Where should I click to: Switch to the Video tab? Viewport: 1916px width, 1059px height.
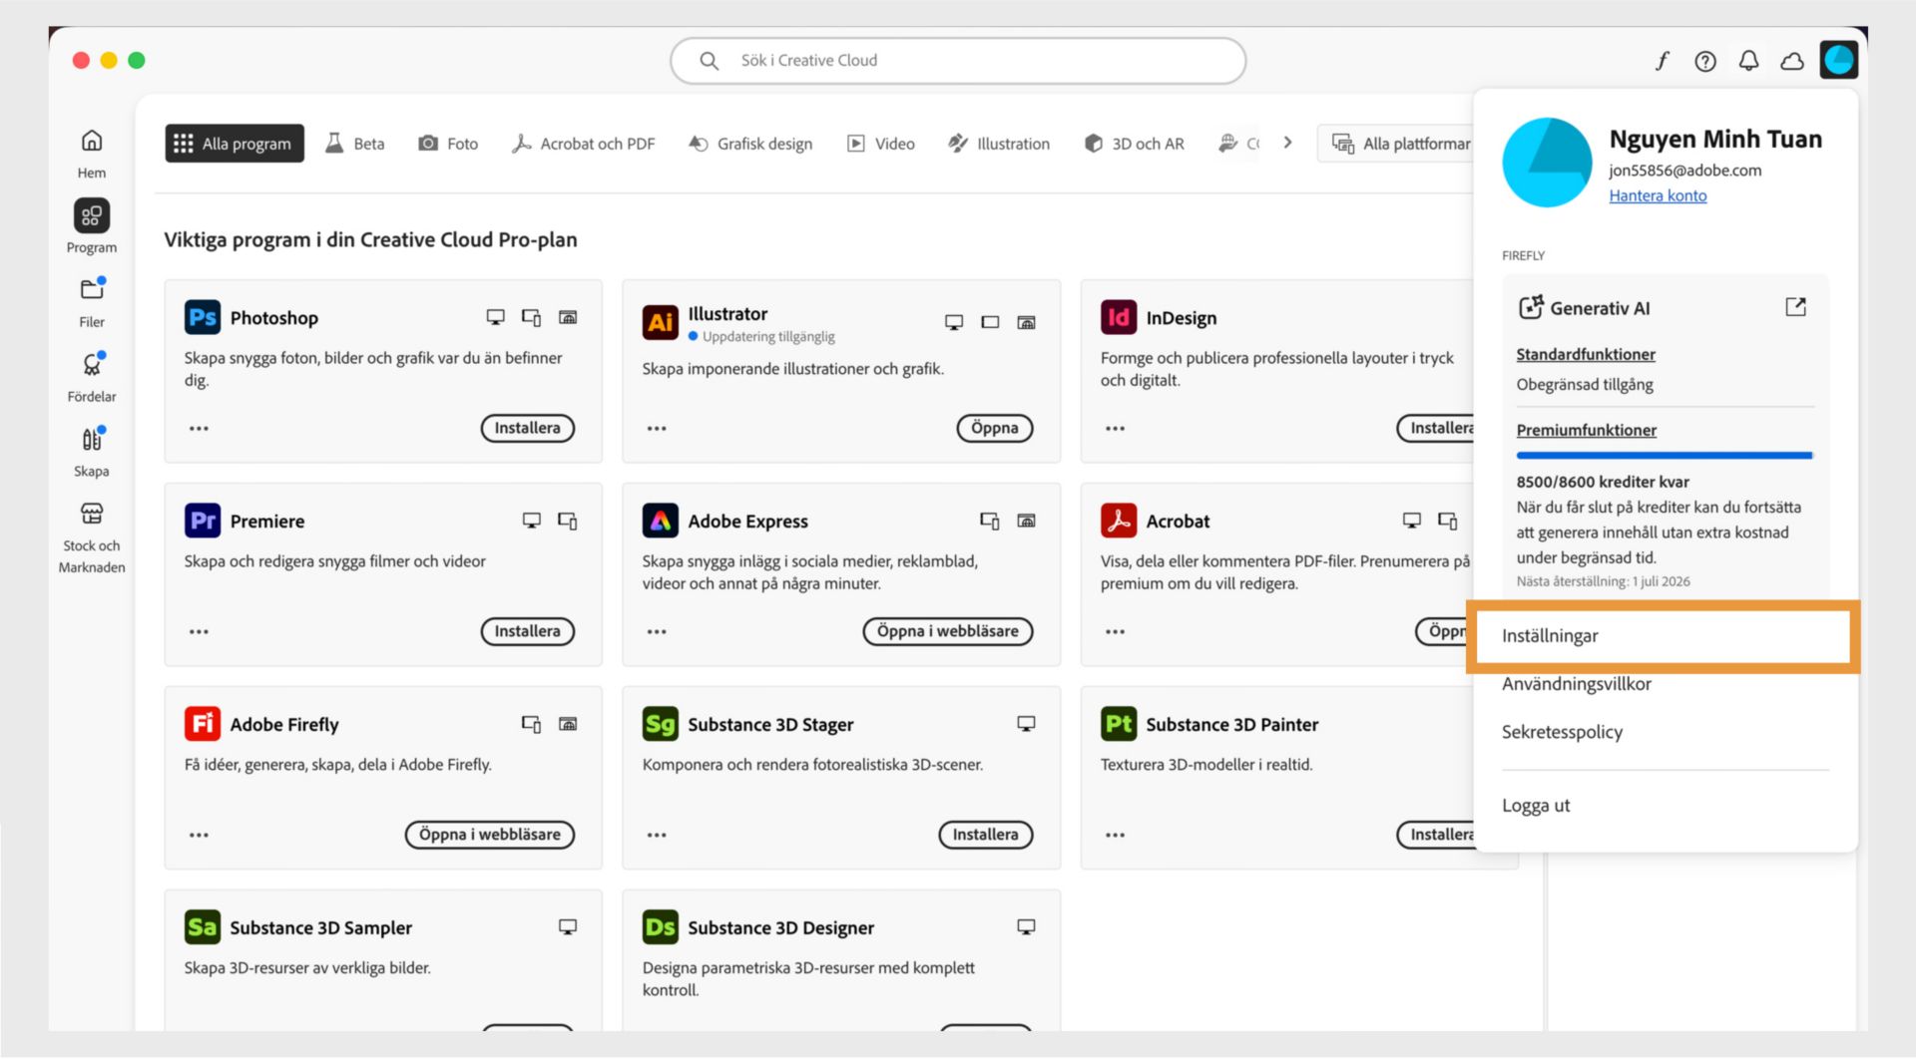tap(880, 144)
